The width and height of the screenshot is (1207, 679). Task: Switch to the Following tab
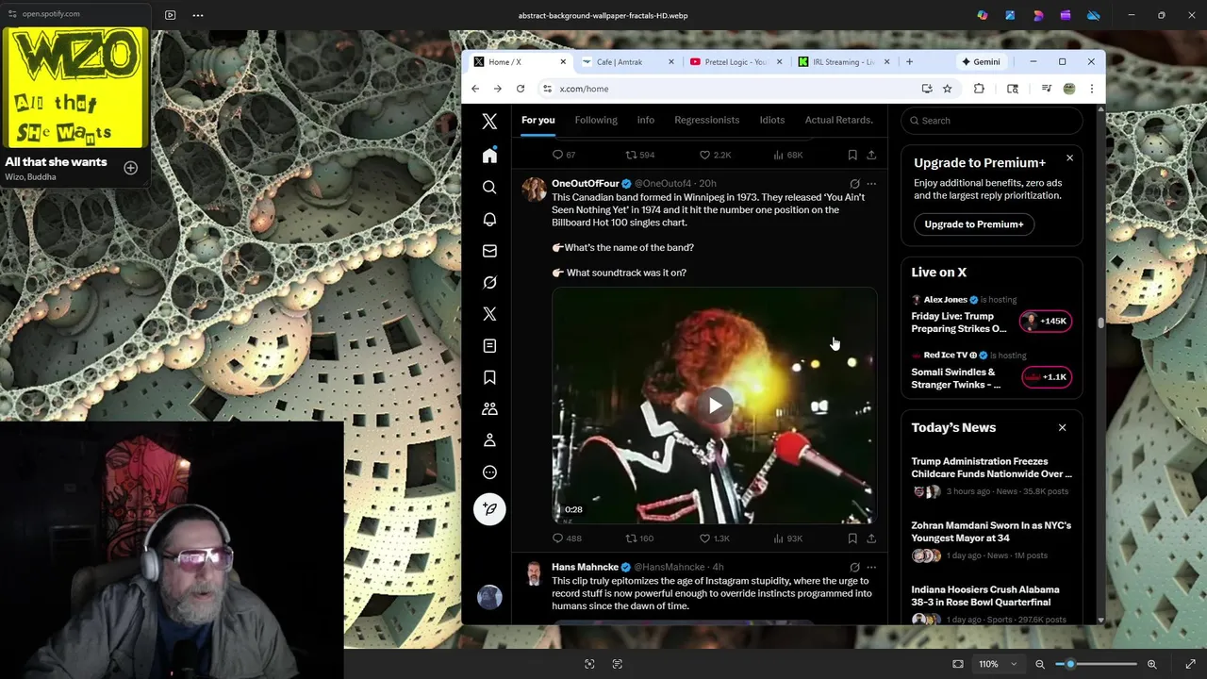pyautogui.click(x=596, y=120)
